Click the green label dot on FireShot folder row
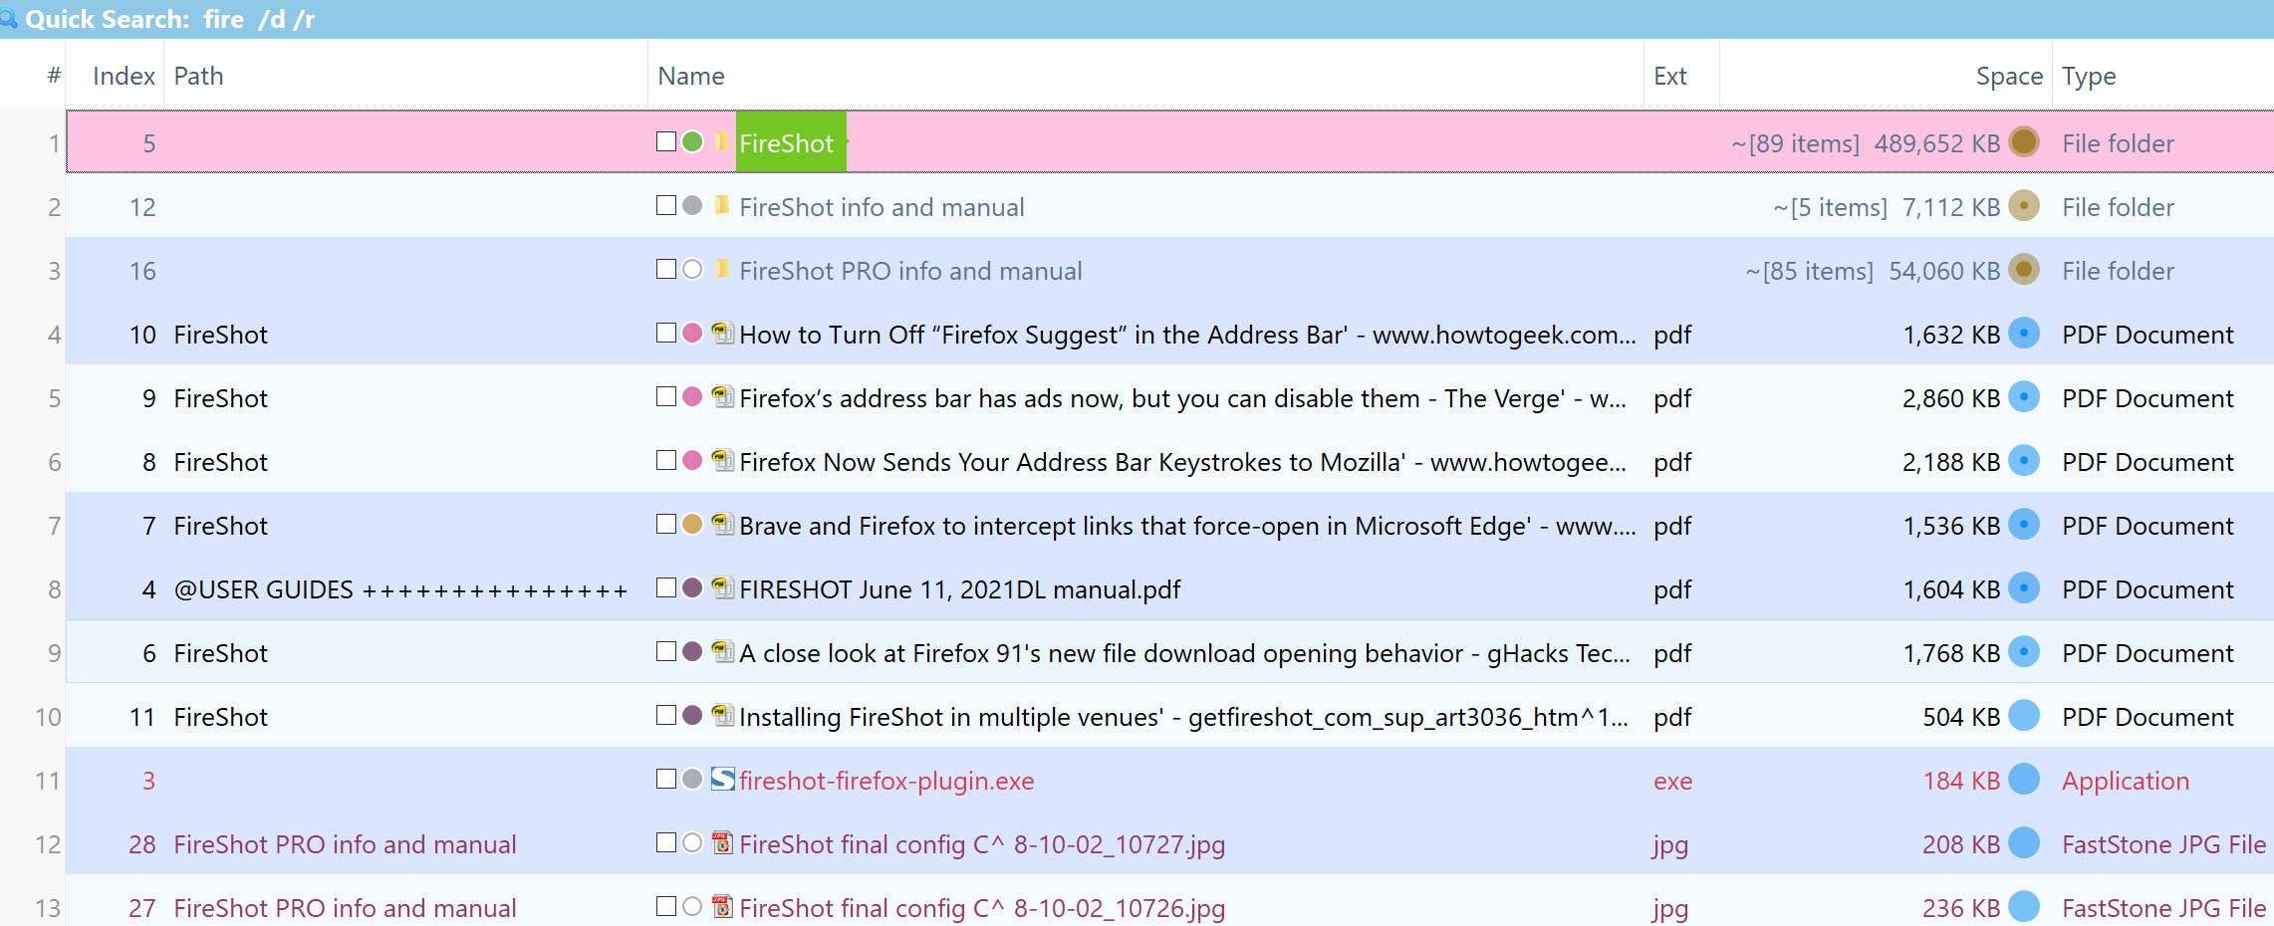The width and height of the screenshot is (2274, 926). 692,141
